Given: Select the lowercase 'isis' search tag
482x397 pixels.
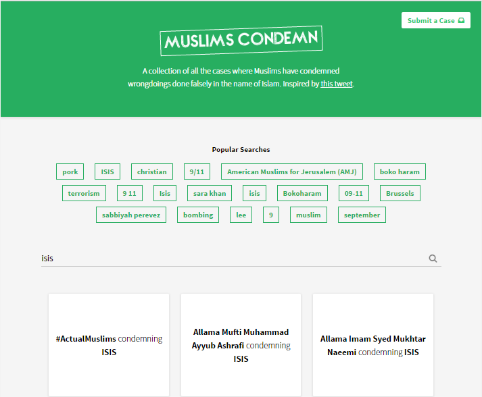Looking at the screenshot, I should (254, 193).
